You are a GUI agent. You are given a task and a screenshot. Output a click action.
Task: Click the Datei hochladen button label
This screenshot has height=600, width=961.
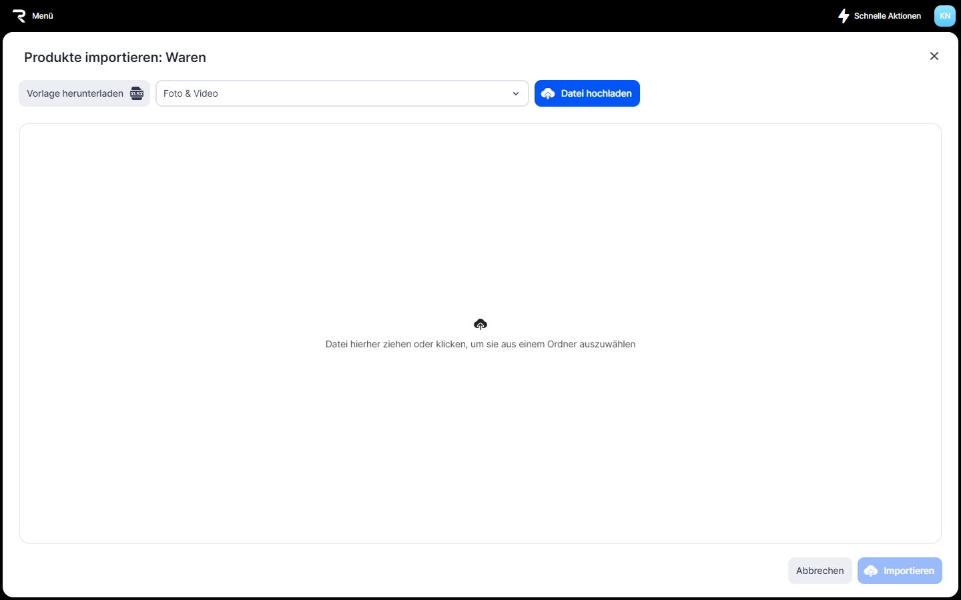[x=596, y=93]
